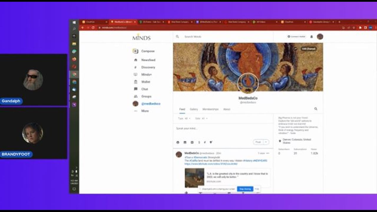Click the Edit Channel button
The height and width of the screenshot is (212, 377).
(308, 49)
